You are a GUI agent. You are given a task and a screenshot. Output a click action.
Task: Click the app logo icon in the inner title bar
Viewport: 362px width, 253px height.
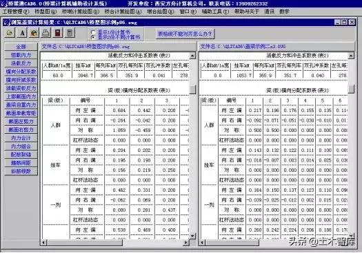(x=7, y=22)
